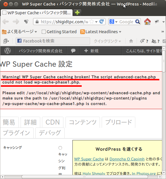The width and height of the screenshot is (166, 179).
Task: Click the site identity icon beside the forward arrow
Action: 26,22
